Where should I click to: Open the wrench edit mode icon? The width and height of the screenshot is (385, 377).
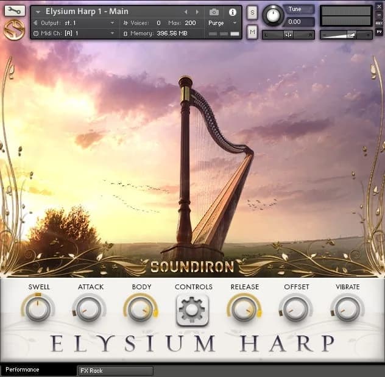(15, 10)
